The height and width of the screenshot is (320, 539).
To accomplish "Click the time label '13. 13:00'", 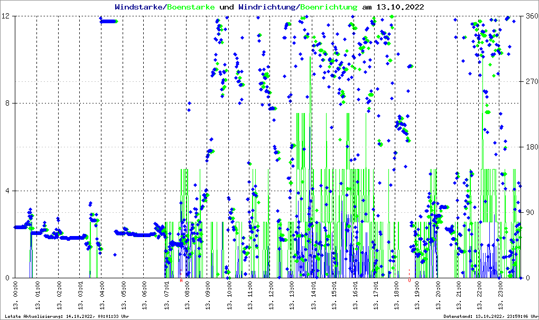I will (292, 295).
